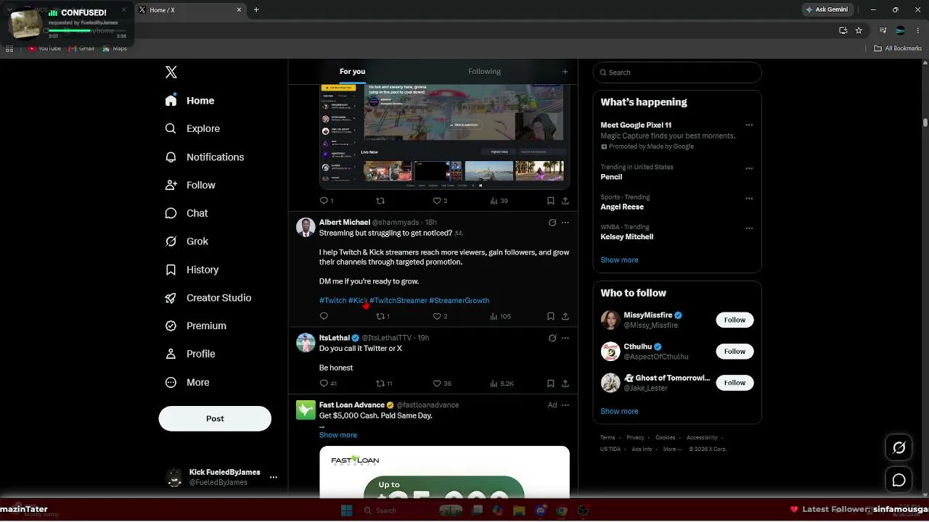This screenshot has height=522, width=929.
Task: Share the top stream screenshot post
Action: (x=565, y=201)
